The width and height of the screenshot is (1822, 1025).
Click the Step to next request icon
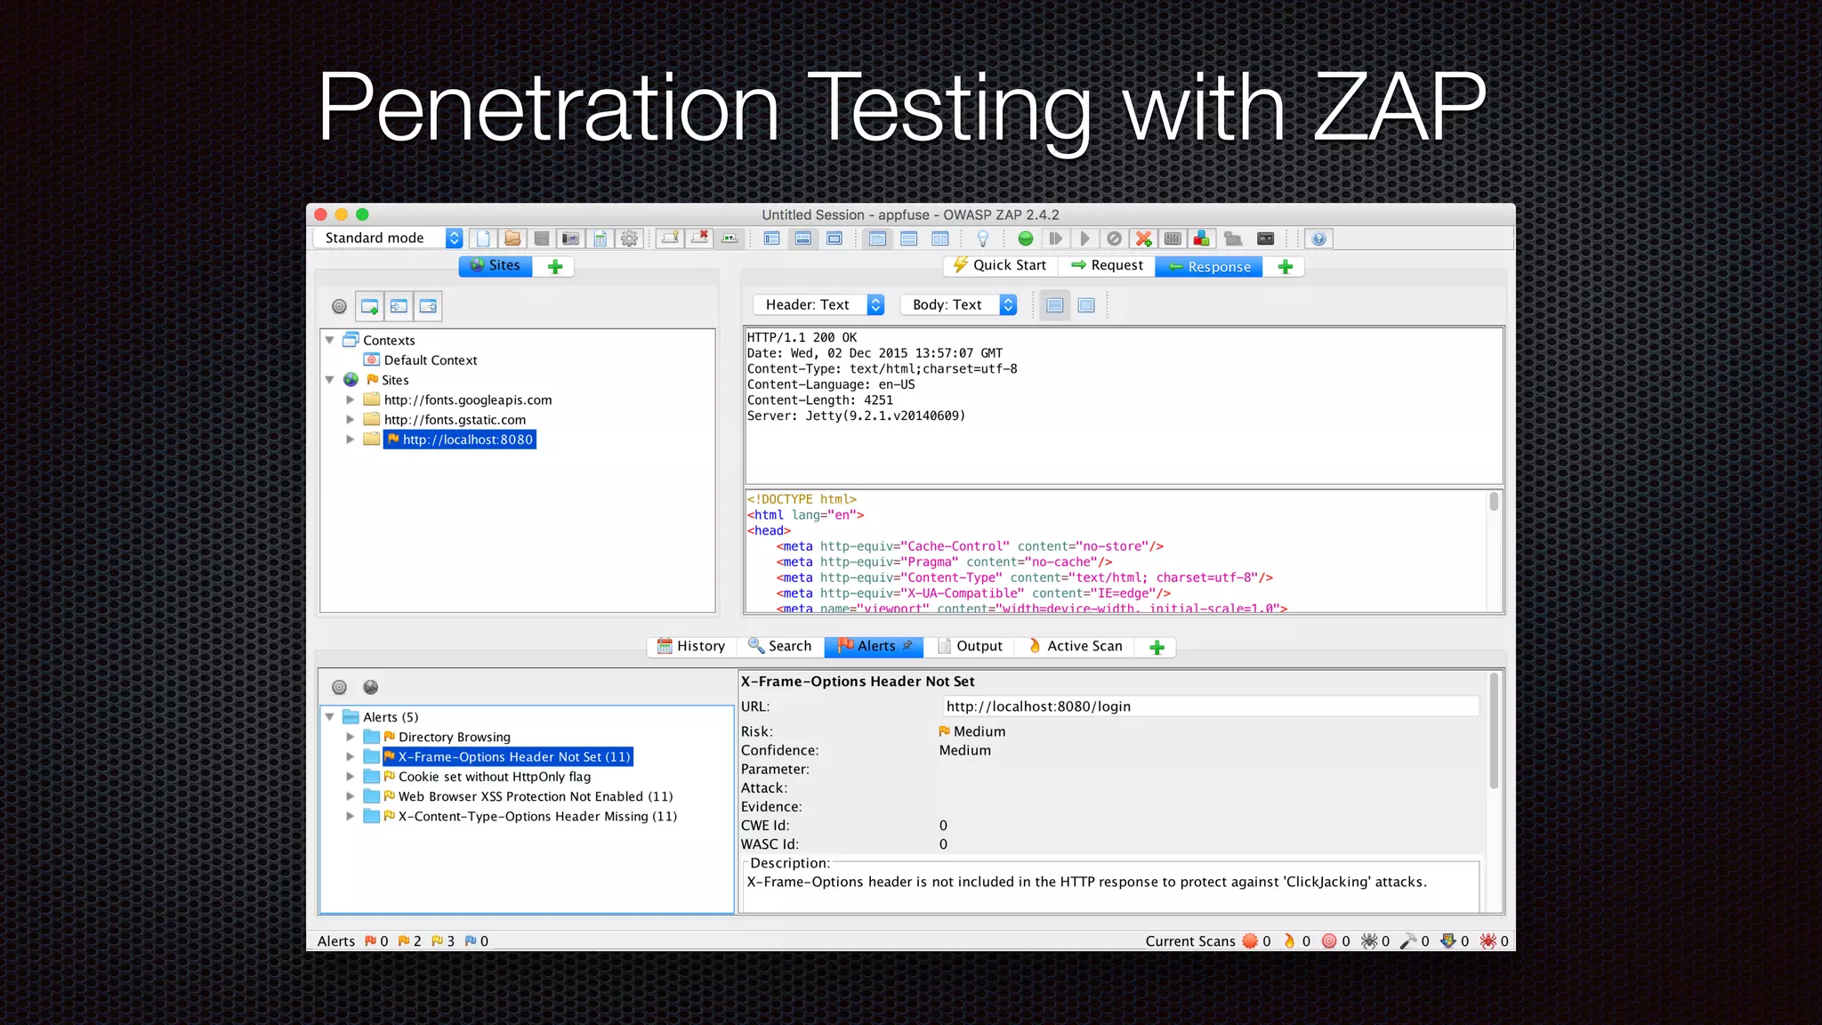tap(1055, 238)
